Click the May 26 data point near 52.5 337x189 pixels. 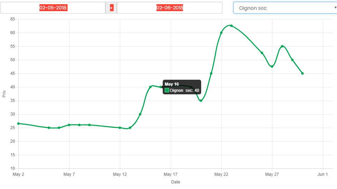[262, 53]
